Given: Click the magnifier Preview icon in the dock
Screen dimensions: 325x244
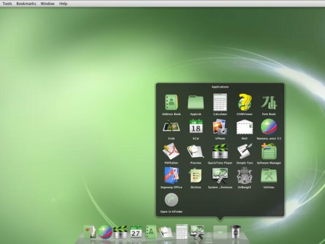Looking at the screenshot, I should click(x=166, y=232).
